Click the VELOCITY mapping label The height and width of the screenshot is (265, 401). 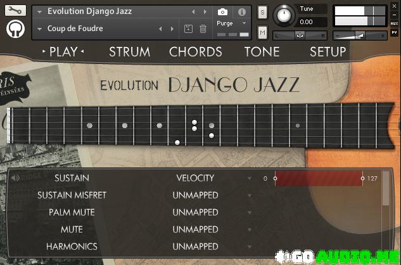pos(195,178)
